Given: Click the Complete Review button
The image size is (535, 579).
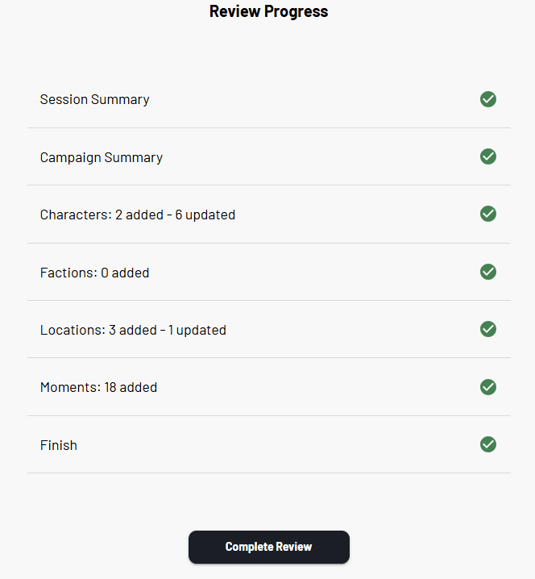Looking at the screenshot, I should [x=269, y=547].
